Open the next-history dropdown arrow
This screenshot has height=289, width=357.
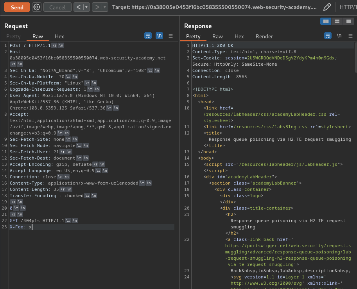tap(105, 7)
